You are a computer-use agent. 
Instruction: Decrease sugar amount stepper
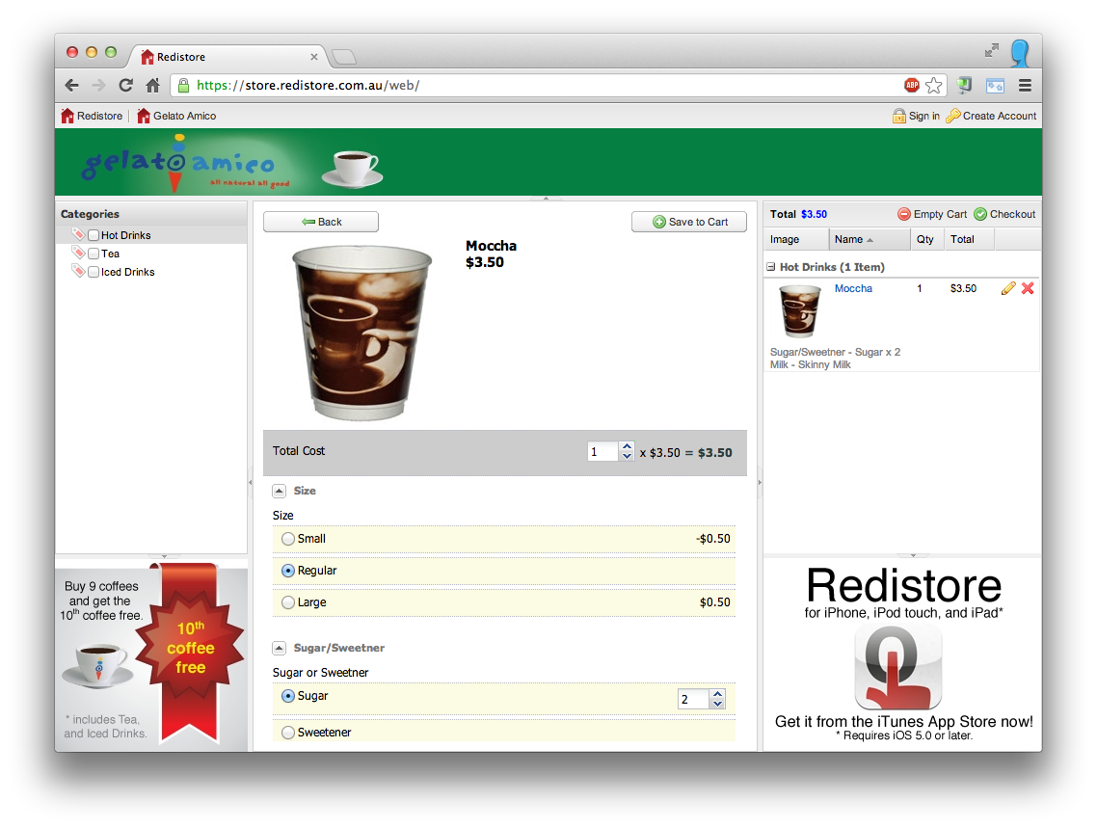(717, 704)
